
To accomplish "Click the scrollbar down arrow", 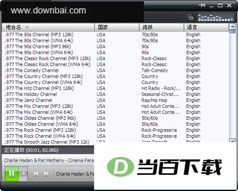I will [232, 141].
